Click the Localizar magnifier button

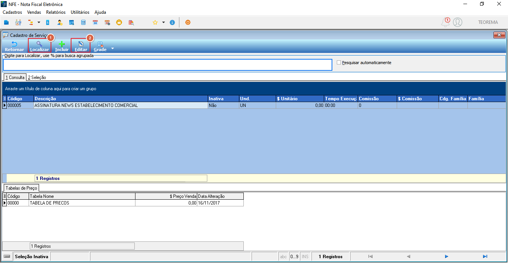point(39,46)
